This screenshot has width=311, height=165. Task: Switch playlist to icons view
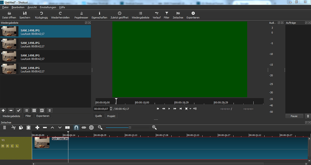coord(42,110)
